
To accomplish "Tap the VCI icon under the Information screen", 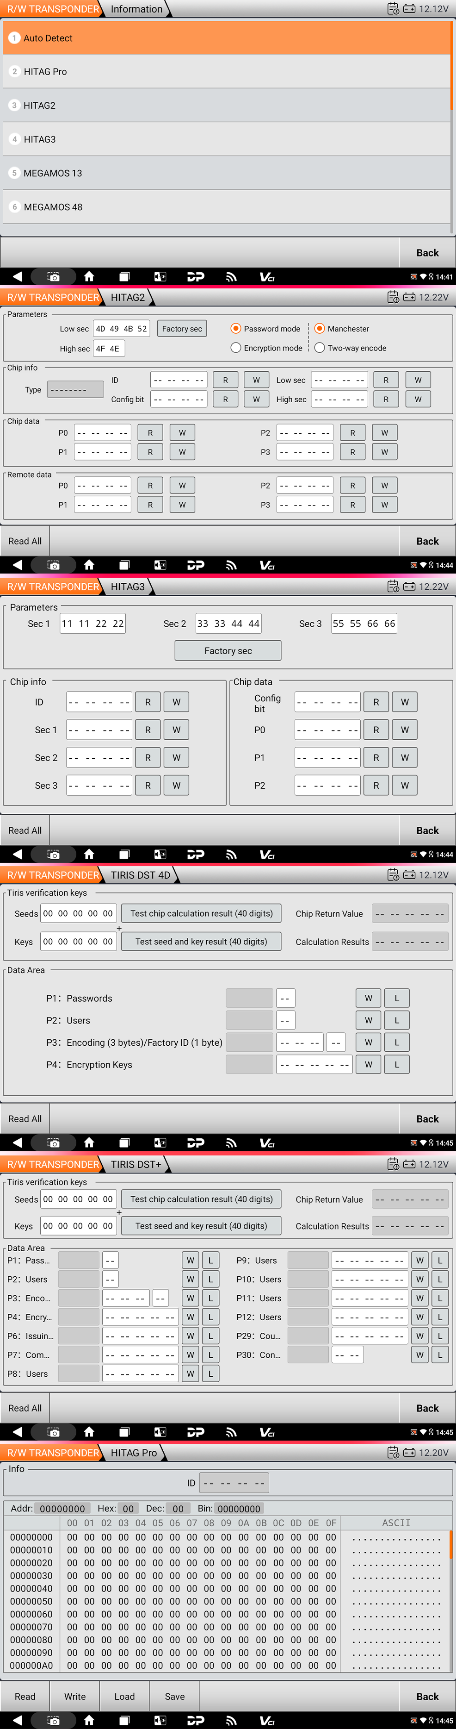I will point(267,276).
